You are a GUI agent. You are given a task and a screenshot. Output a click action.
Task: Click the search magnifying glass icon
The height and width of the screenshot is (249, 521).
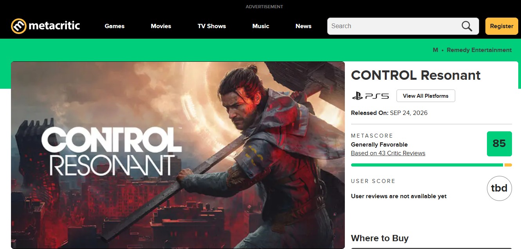(x=467, y=26)
